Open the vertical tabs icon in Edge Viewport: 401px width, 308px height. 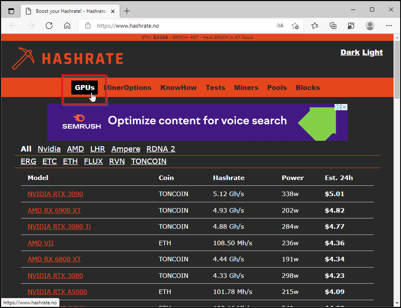(11, 11)
